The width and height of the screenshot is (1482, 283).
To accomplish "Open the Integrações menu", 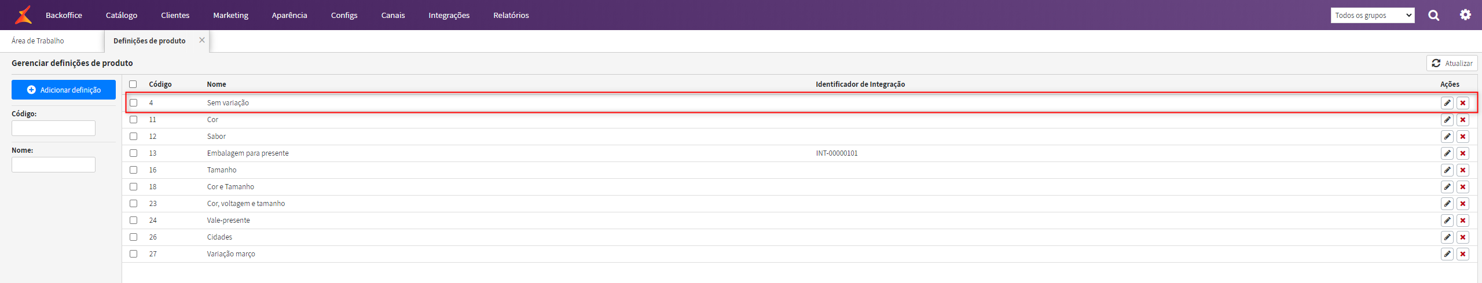I will point(449,15).
